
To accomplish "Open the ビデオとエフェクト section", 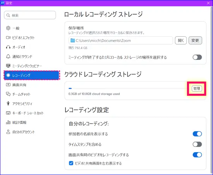I will pos(31,37).
